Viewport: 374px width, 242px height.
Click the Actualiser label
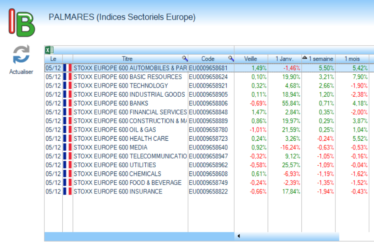click(x=21, y=72)
